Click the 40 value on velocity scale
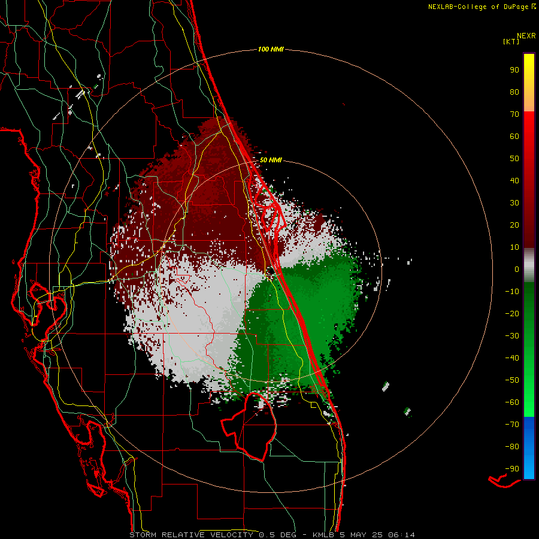 514,181
